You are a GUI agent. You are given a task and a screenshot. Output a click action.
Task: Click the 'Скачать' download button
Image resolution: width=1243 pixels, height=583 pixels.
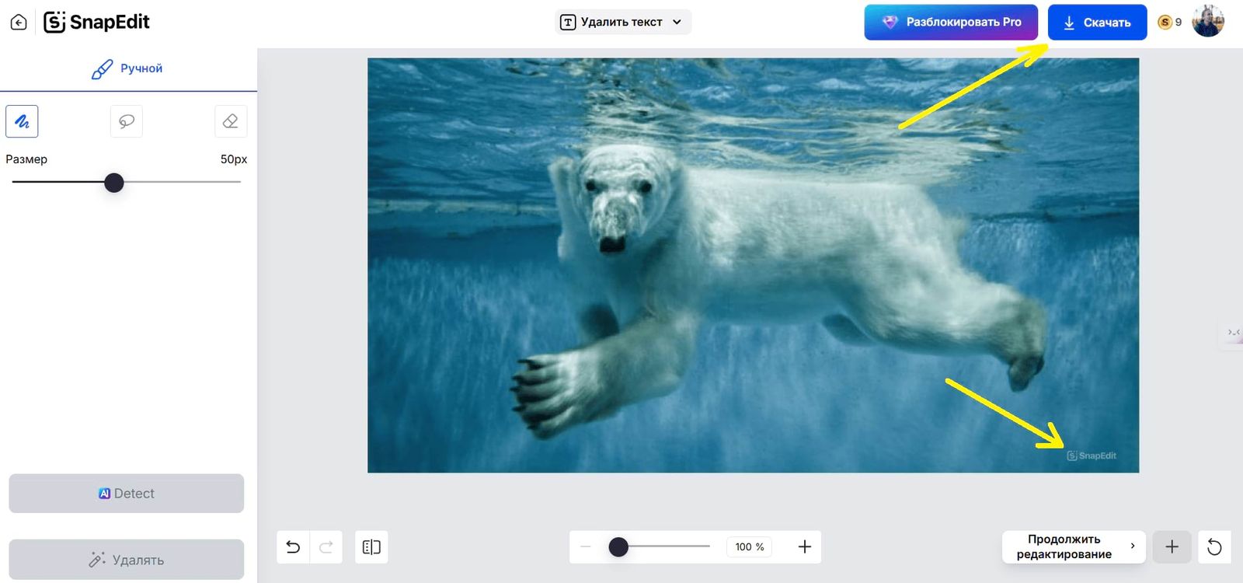click(1097, 23)
